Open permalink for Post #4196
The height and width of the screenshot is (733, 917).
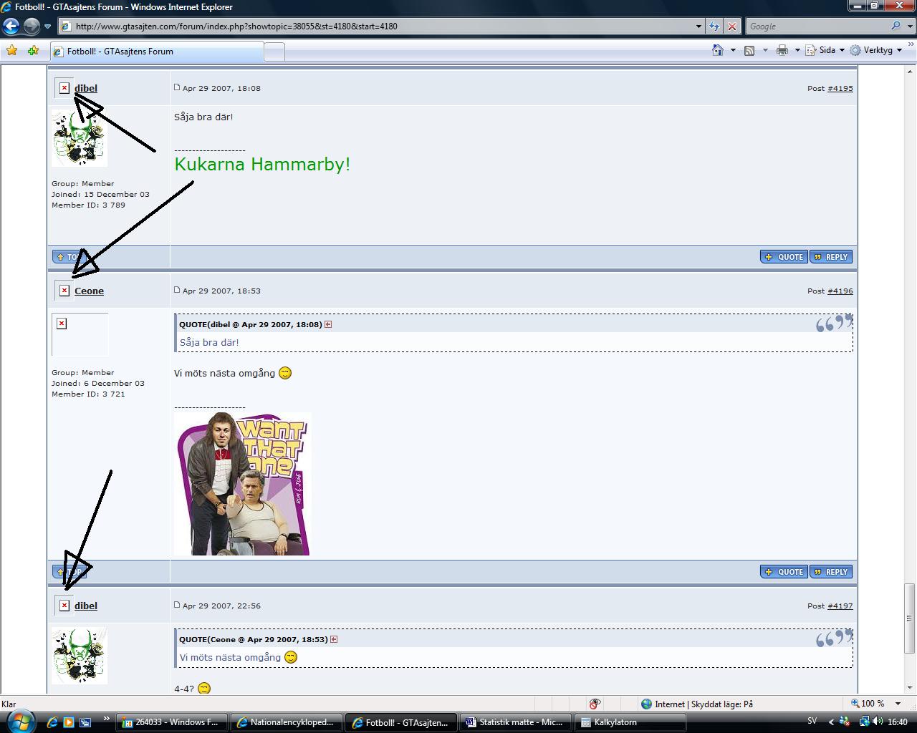pyautogui.click(x=840, y=291)
